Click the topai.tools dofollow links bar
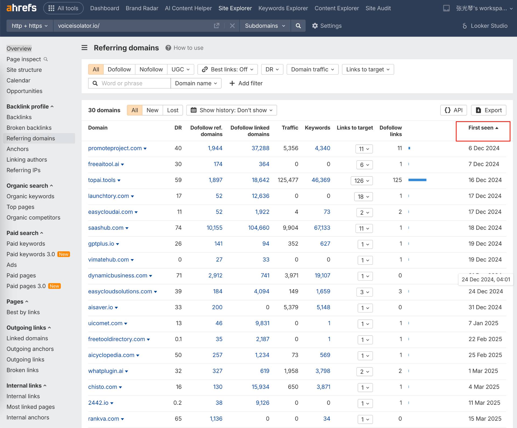517x428 pixels. tap(417, 180)
